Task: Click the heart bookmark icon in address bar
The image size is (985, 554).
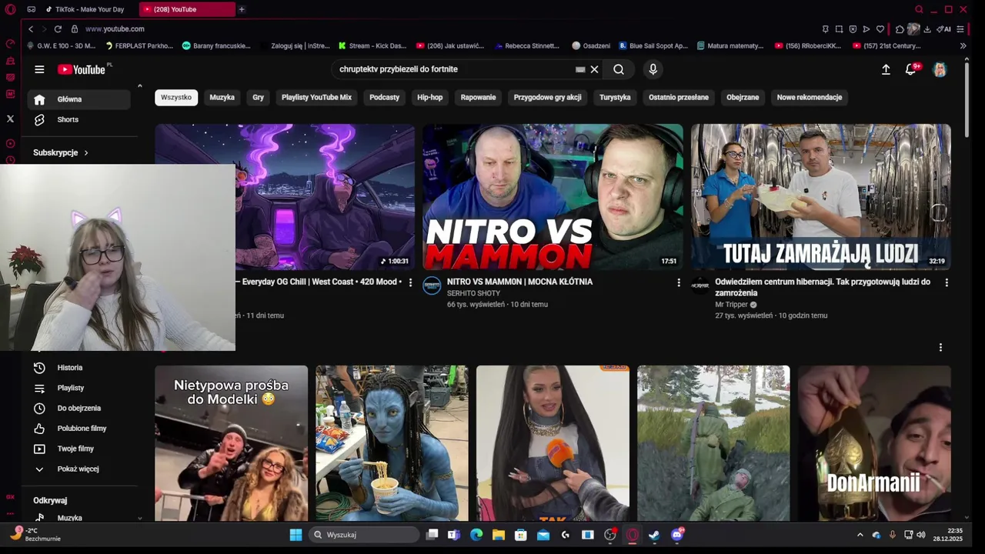Action: (x=880, y=29)
